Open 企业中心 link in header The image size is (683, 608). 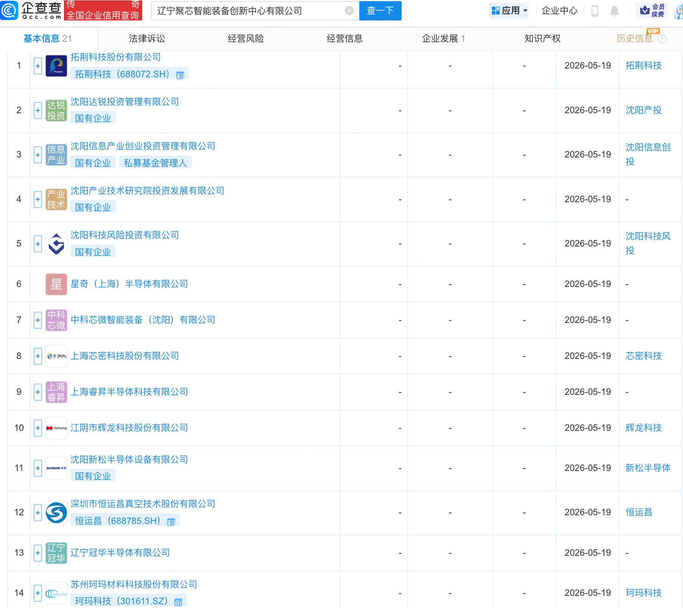[559, 11]
